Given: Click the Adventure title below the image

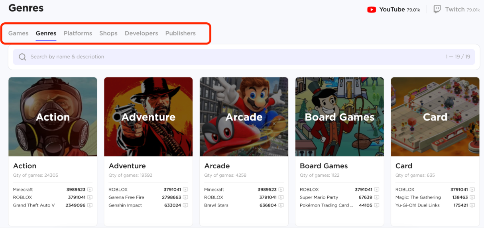Looking at the screenshot, I should pyautogui.click(x=127, y=166).
